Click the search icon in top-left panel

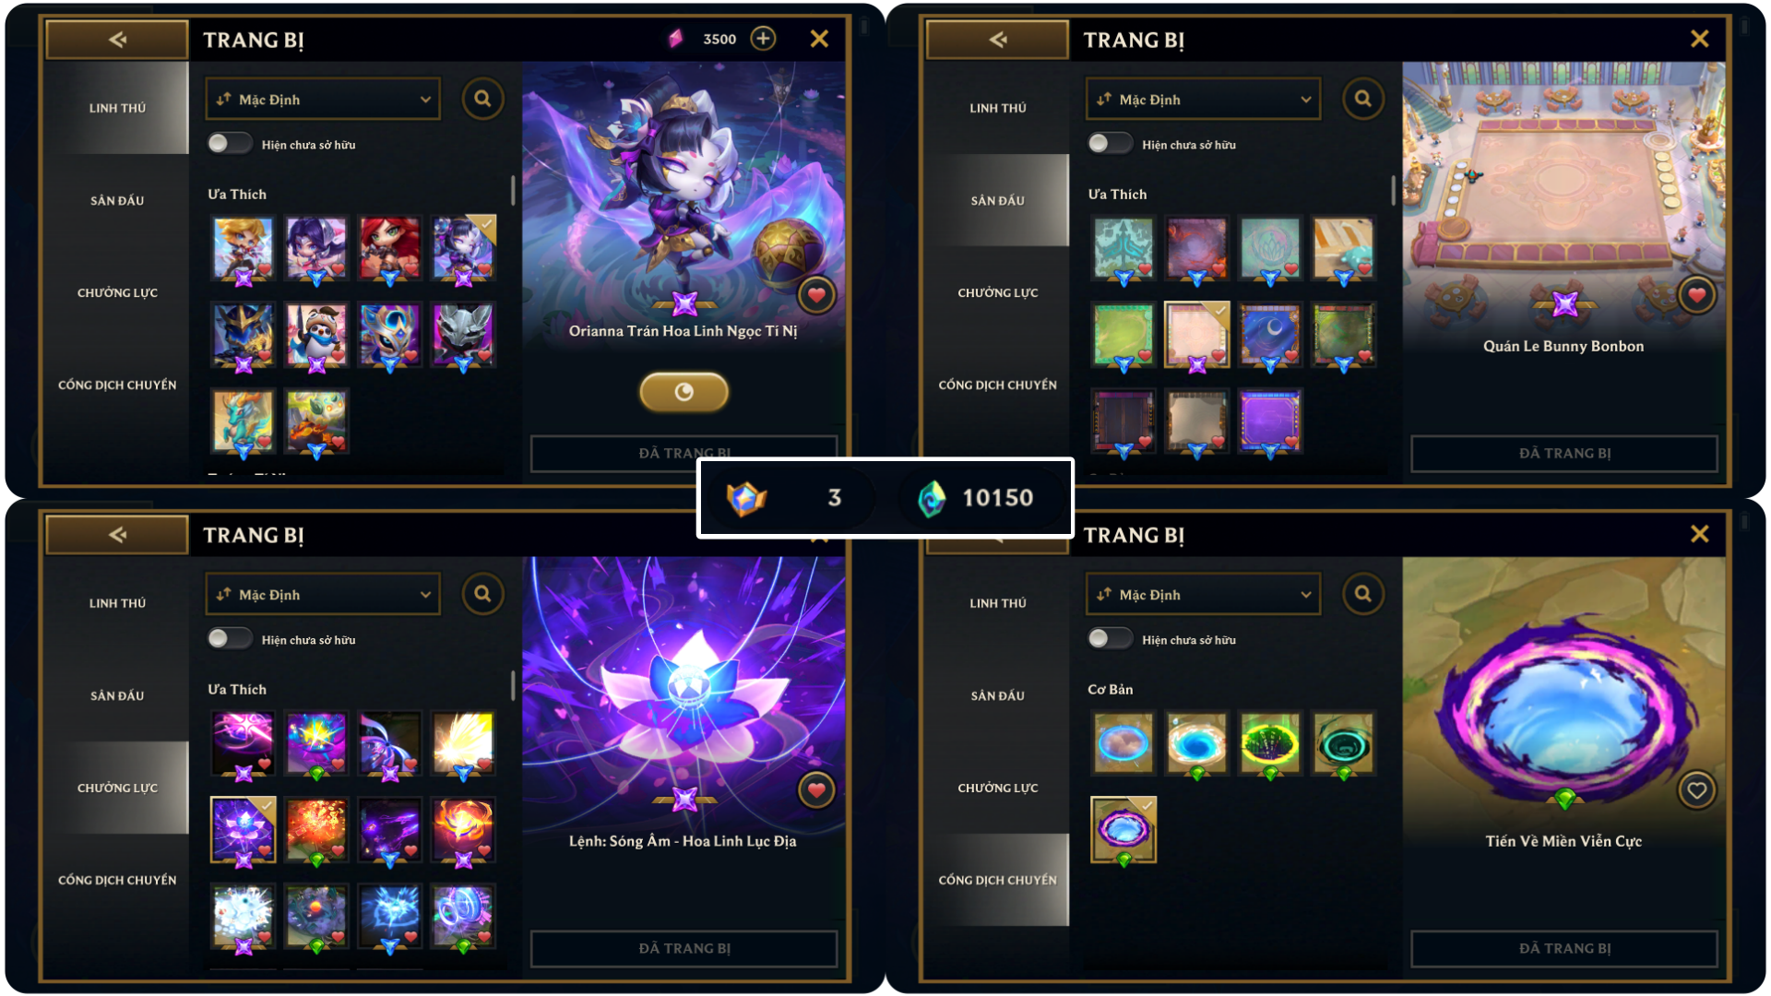(x=482, y=99)
